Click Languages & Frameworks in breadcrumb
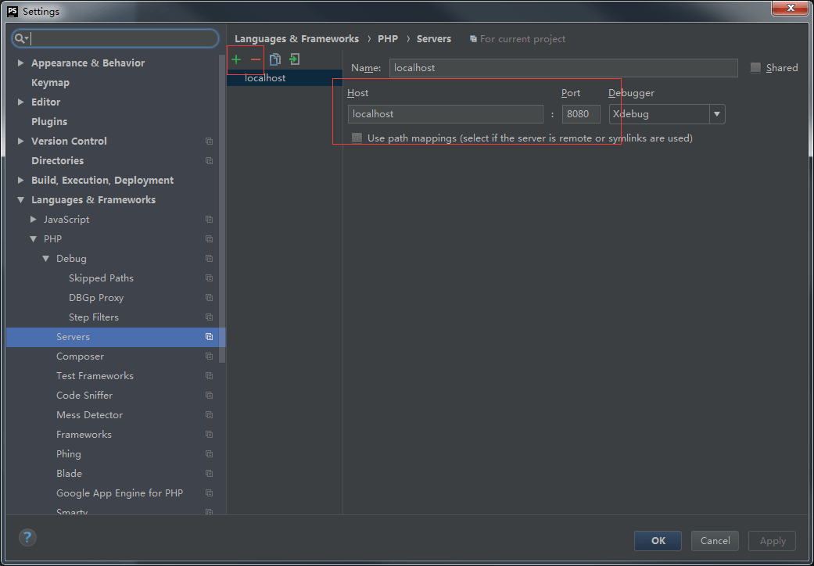This screenshot has height=566, width=814. tap(296, 39)
